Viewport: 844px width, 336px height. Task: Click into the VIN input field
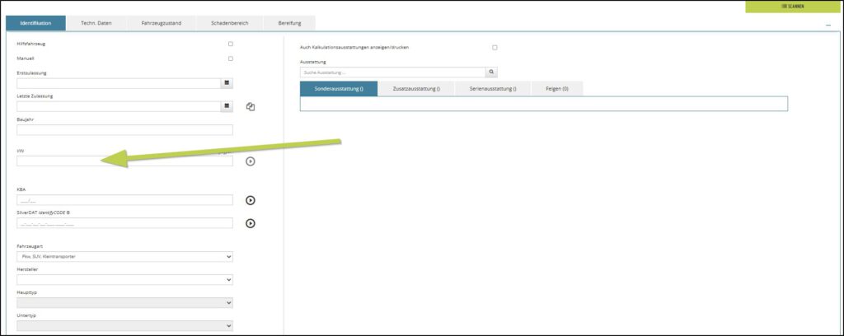[x=124, y=161]
